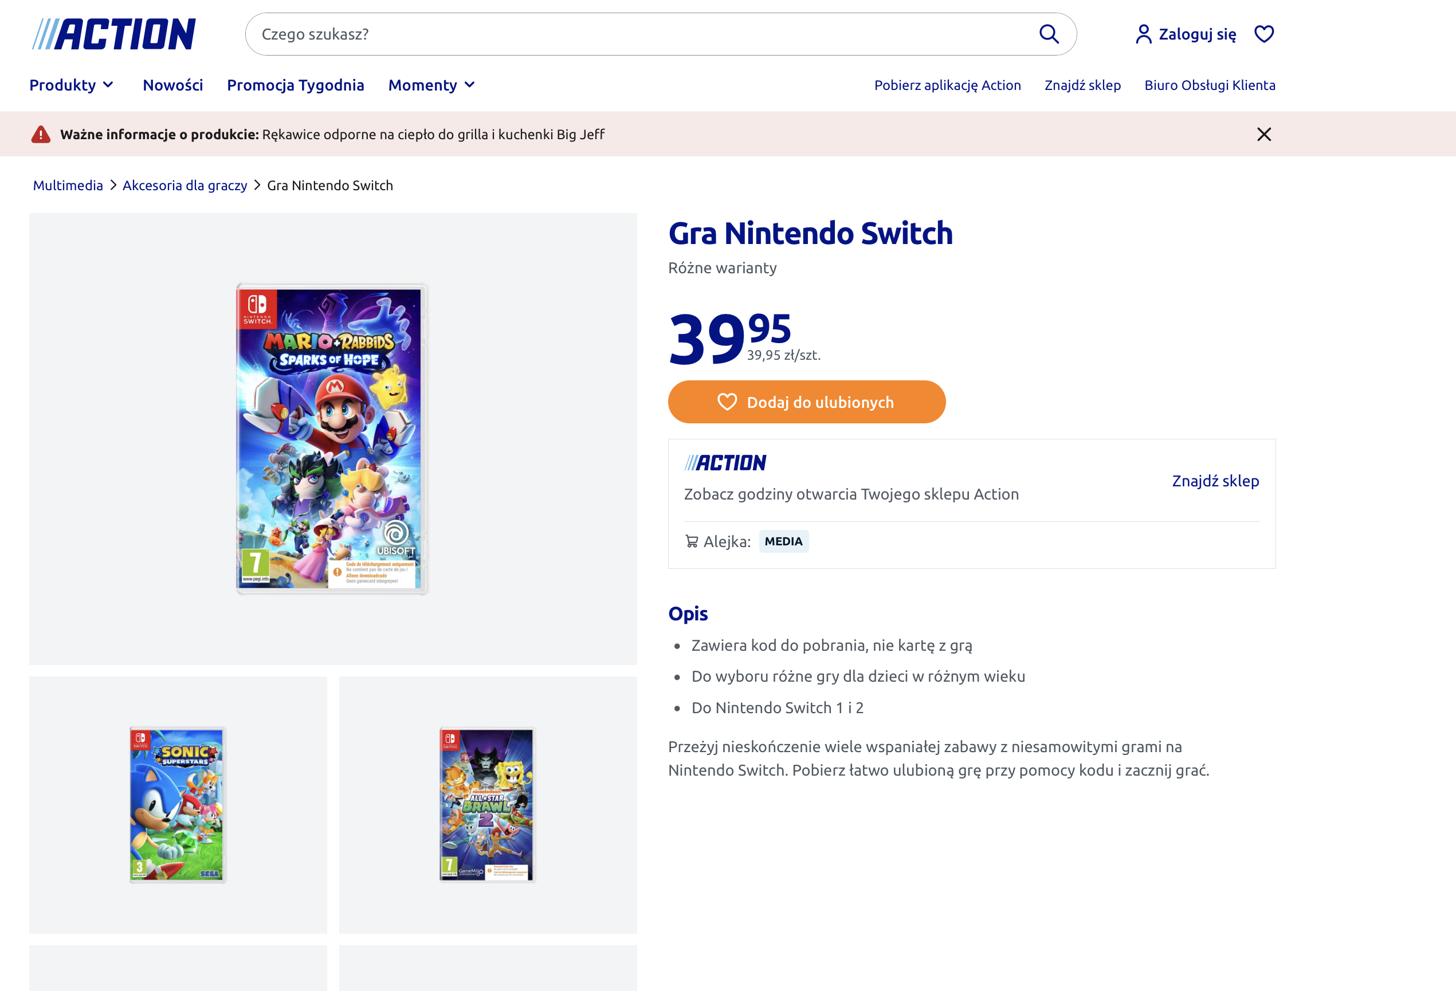The height and width of the screenshot is (991, 1456).
Task: Go to Akcesoria dla graczy breadcrumb
Action: click(x=185, y=186)
